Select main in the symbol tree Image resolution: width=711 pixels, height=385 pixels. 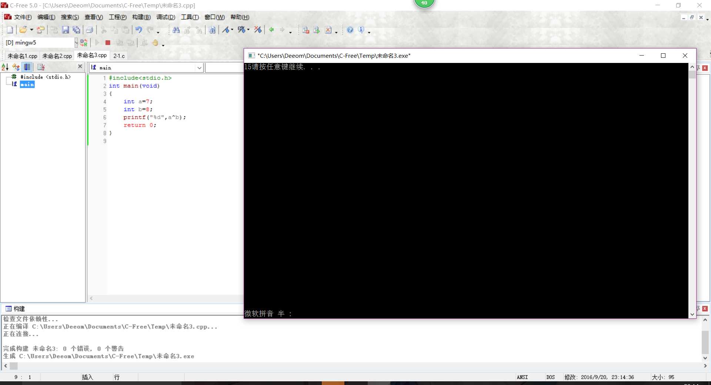click(27, 85)
